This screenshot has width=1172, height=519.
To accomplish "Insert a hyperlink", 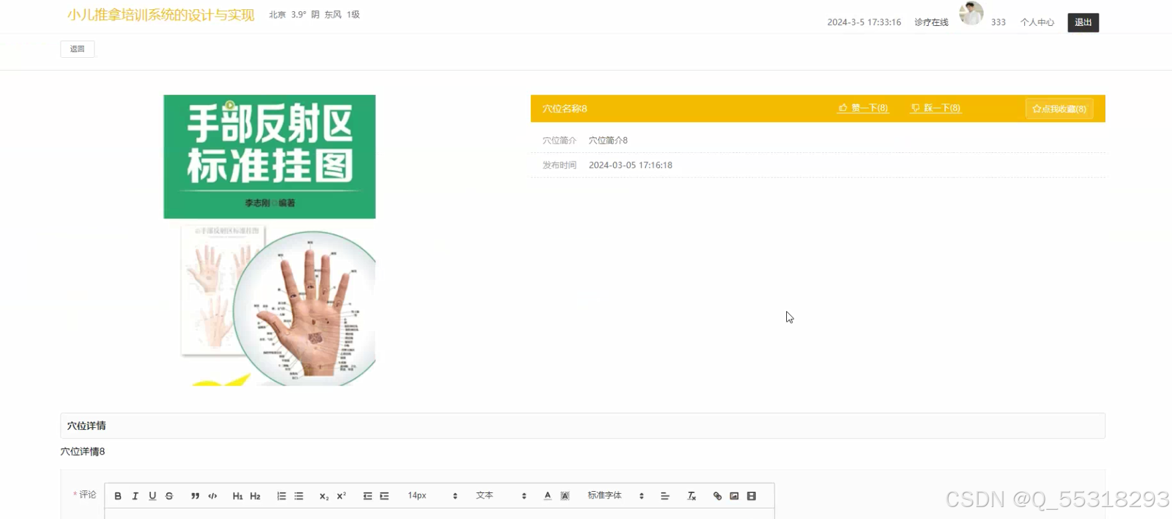I will click(717, 496).
